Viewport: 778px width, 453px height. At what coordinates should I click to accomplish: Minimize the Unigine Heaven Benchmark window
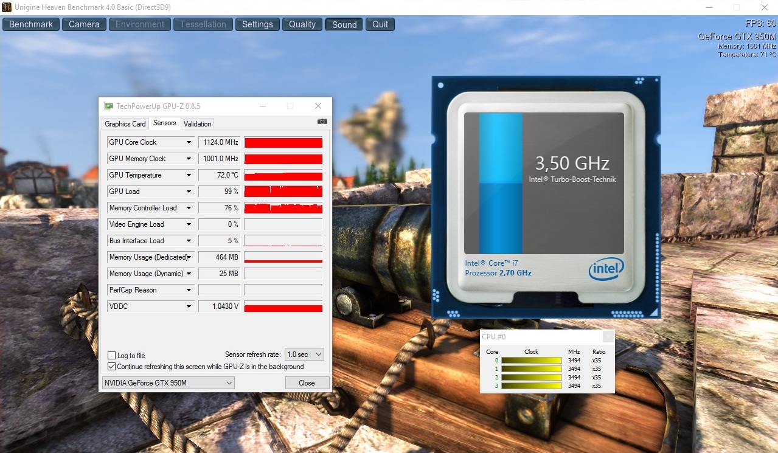[709, 7]
